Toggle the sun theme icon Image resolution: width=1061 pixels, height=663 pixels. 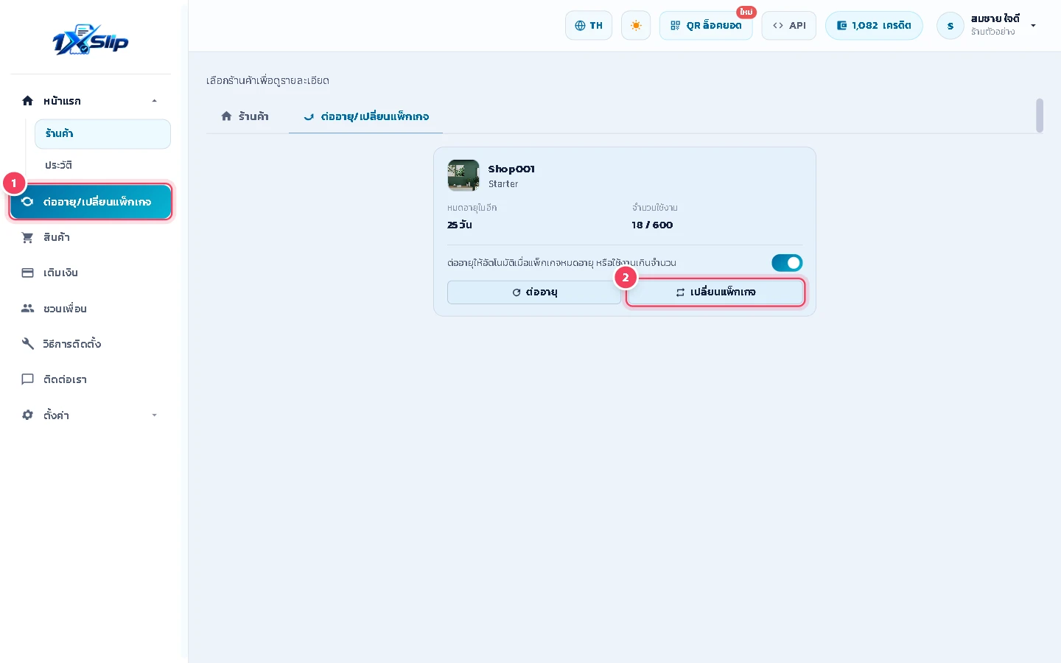(x=636, y=26)
